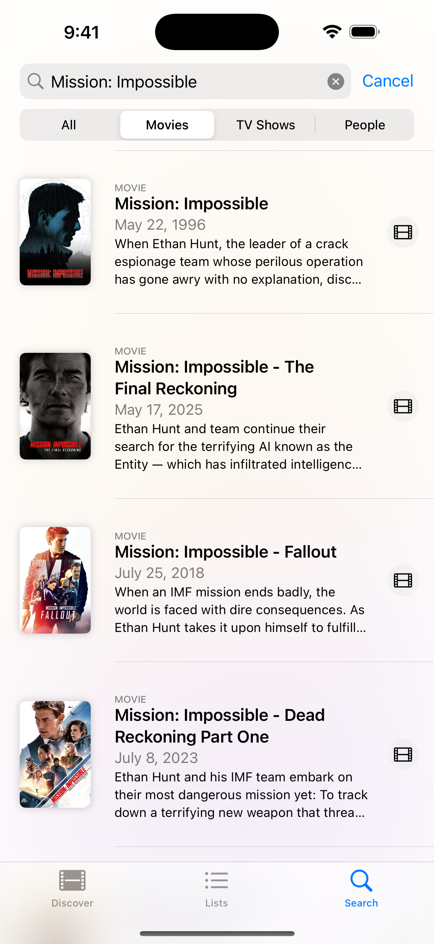
Task: Open Mission: Impossible - The Final Reckoning title
Action: (x=214, y=378)
